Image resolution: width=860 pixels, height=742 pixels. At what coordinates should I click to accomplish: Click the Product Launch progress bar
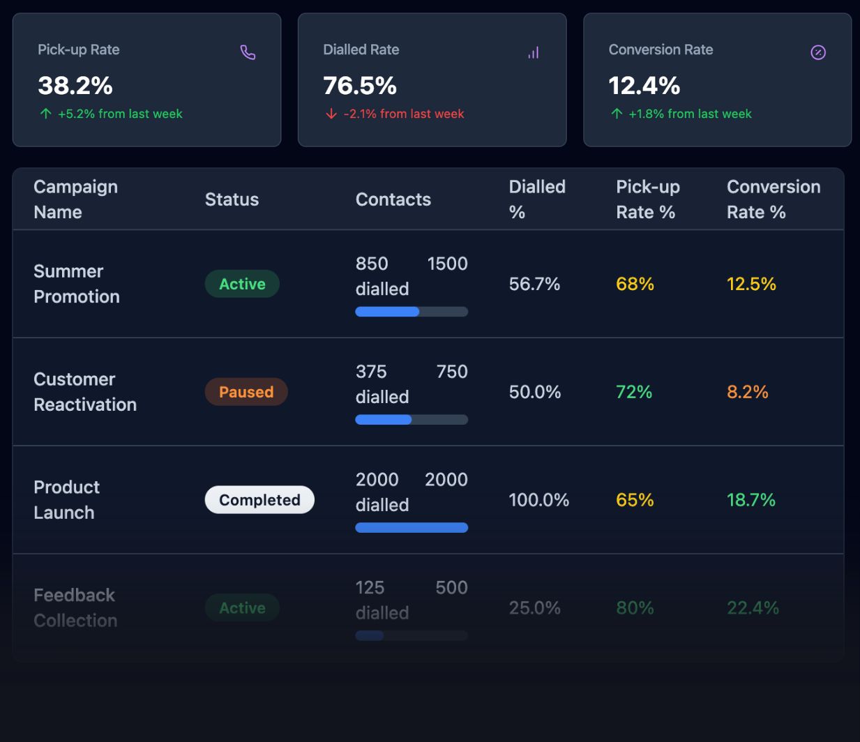412,528
